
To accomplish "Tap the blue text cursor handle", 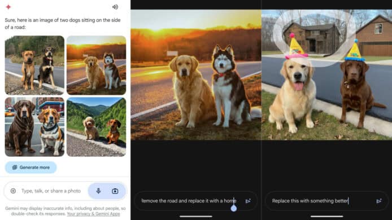I will [x=234, y=208].
